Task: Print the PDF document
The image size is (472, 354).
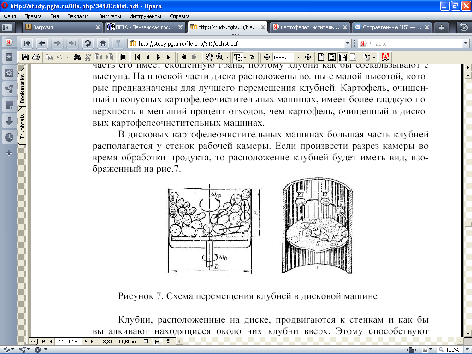Action: 36,57
